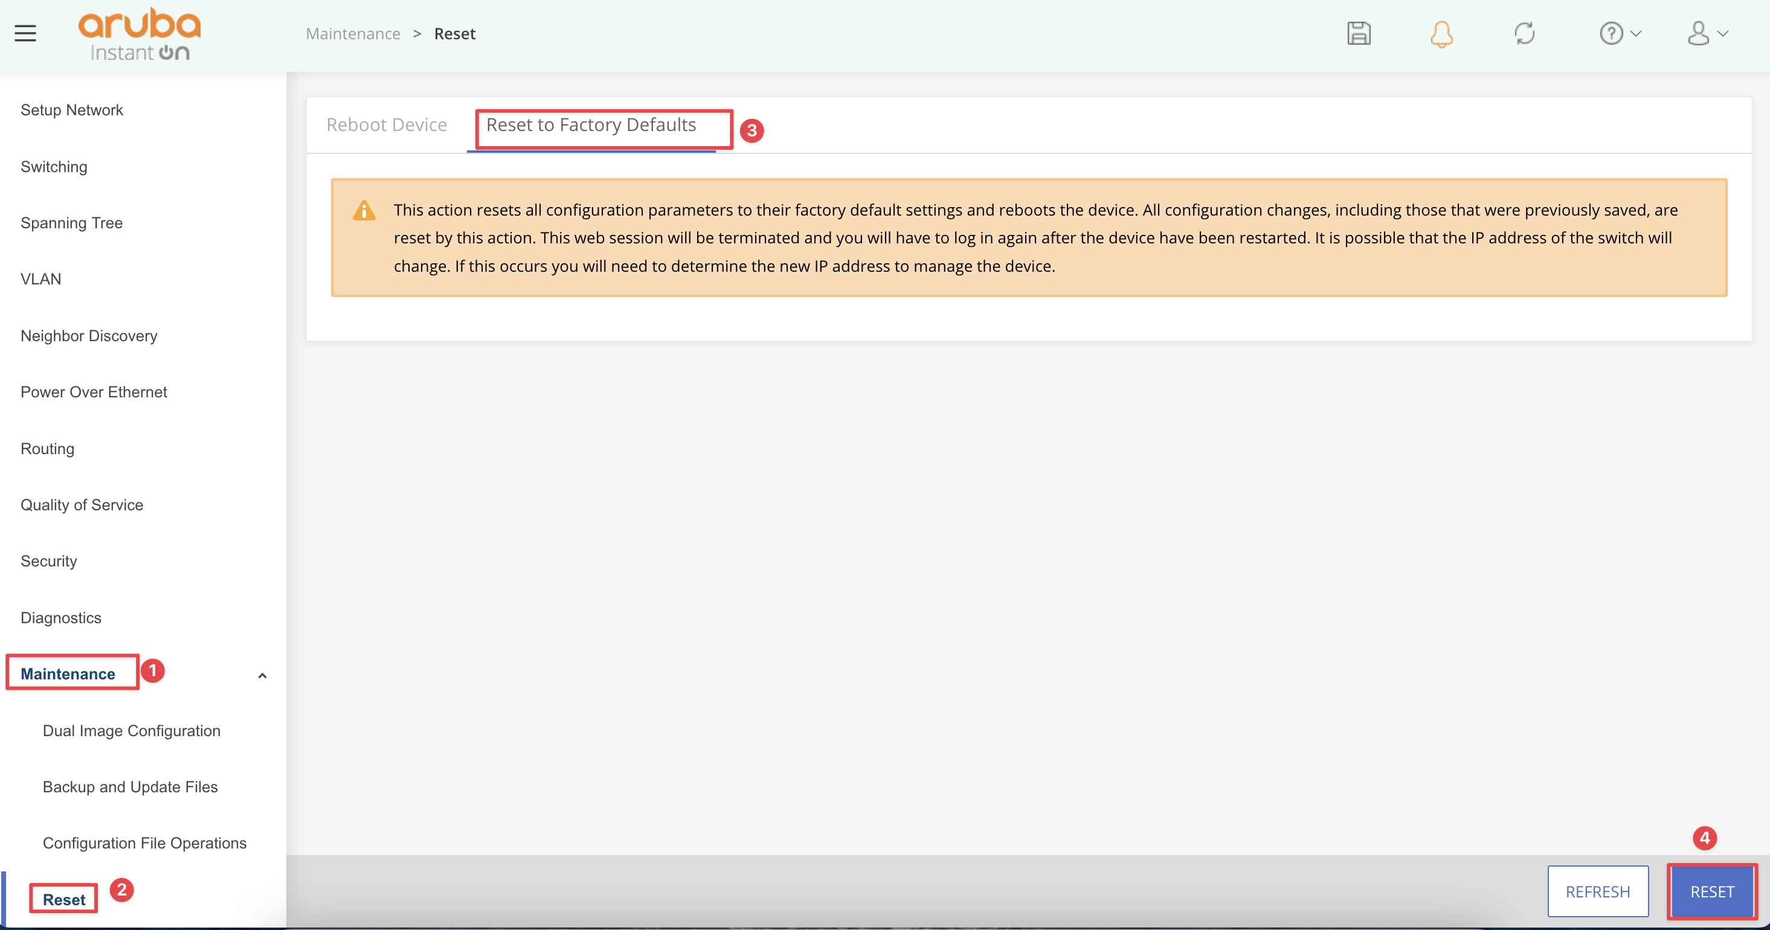Open Security menu item
Viewport: 1770px width, 930px height.
[48, 561]
